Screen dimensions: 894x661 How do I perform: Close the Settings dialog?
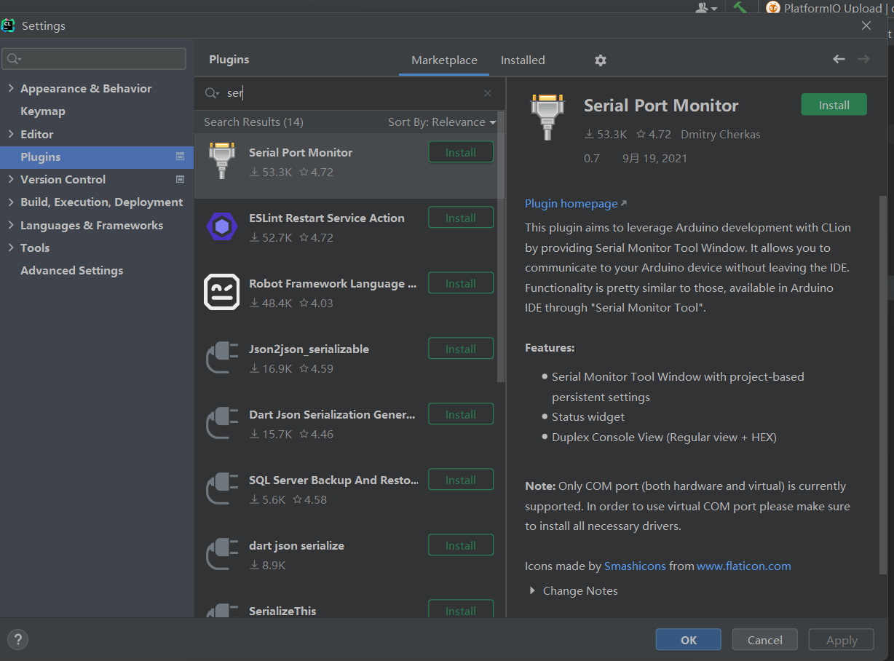coord(866,25)
